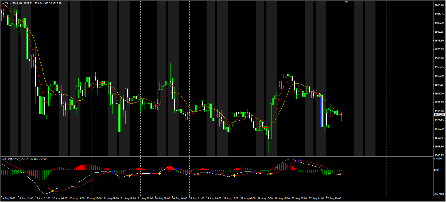Screen dimensions: 446x202
Task: Click the 1970.95 price scale label
Action: (439, 49)
